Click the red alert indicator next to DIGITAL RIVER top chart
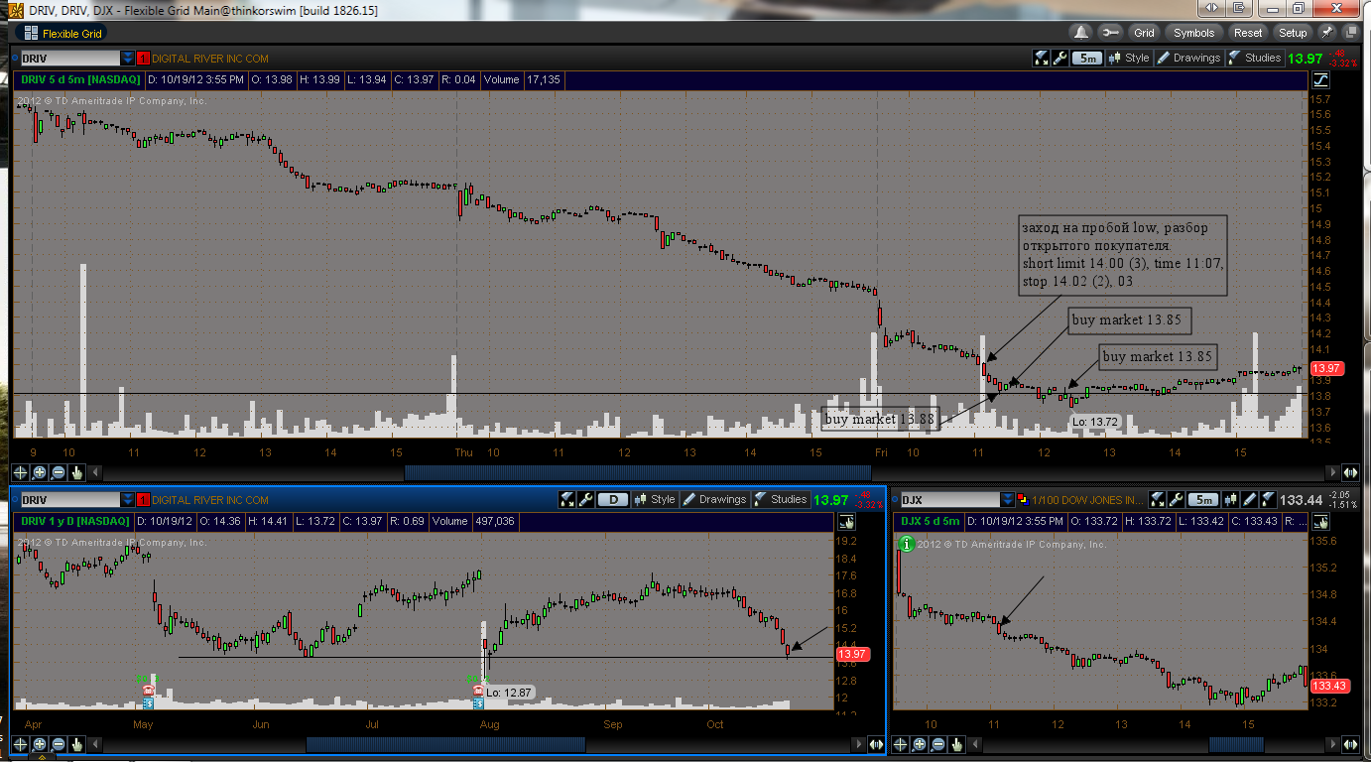This screenshot has height=762, width=1371. click(x=143, y=58)
